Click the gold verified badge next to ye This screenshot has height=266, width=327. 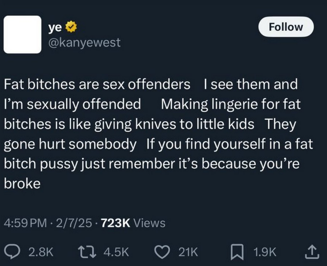(x=71, y=27)
